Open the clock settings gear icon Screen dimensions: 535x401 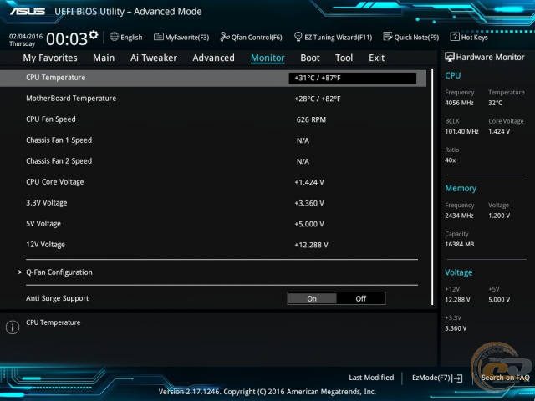[94, 35]
